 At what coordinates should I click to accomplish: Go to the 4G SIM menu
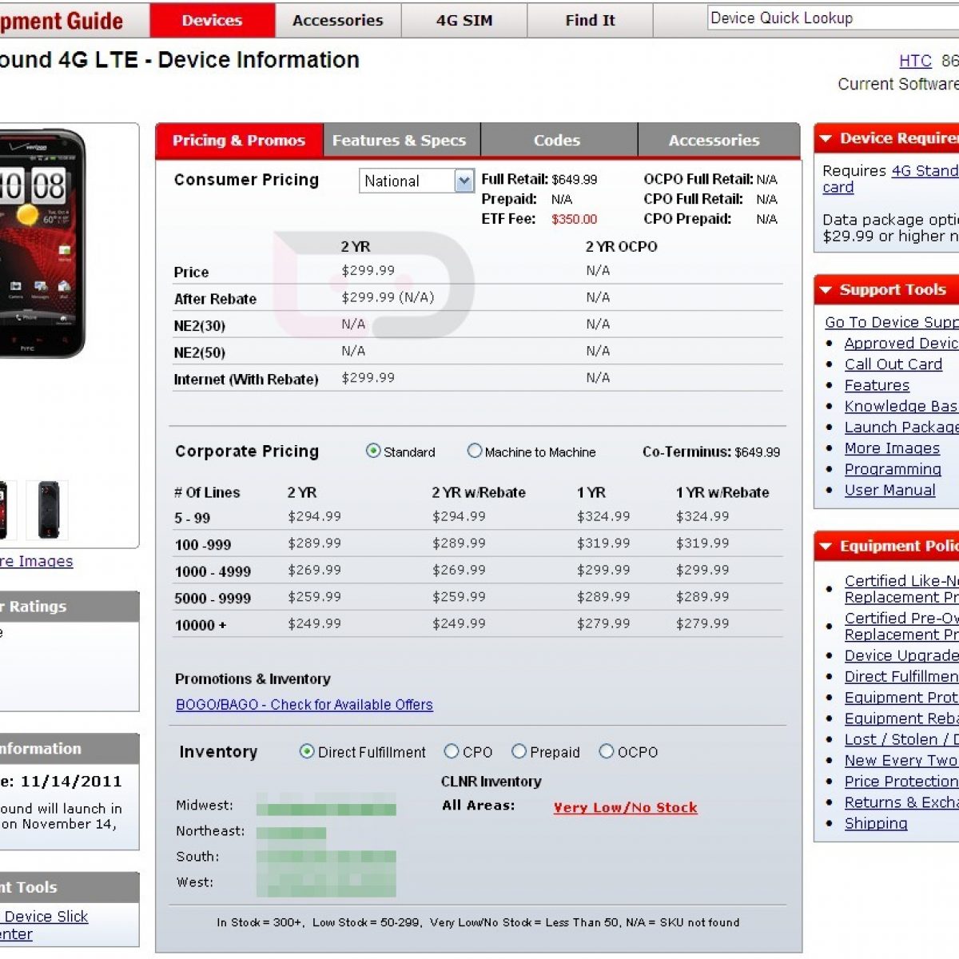coord(464,21)
